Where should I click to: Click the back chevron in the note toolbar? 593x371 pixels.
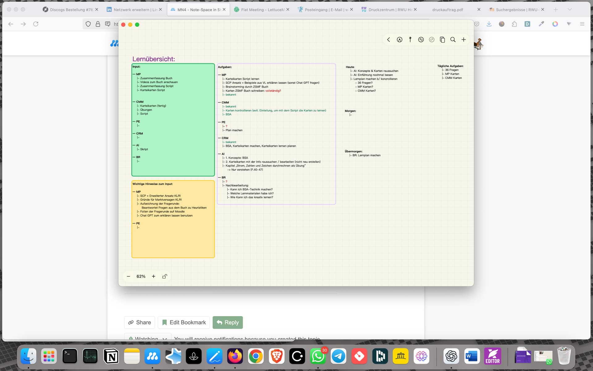point(389,40)
